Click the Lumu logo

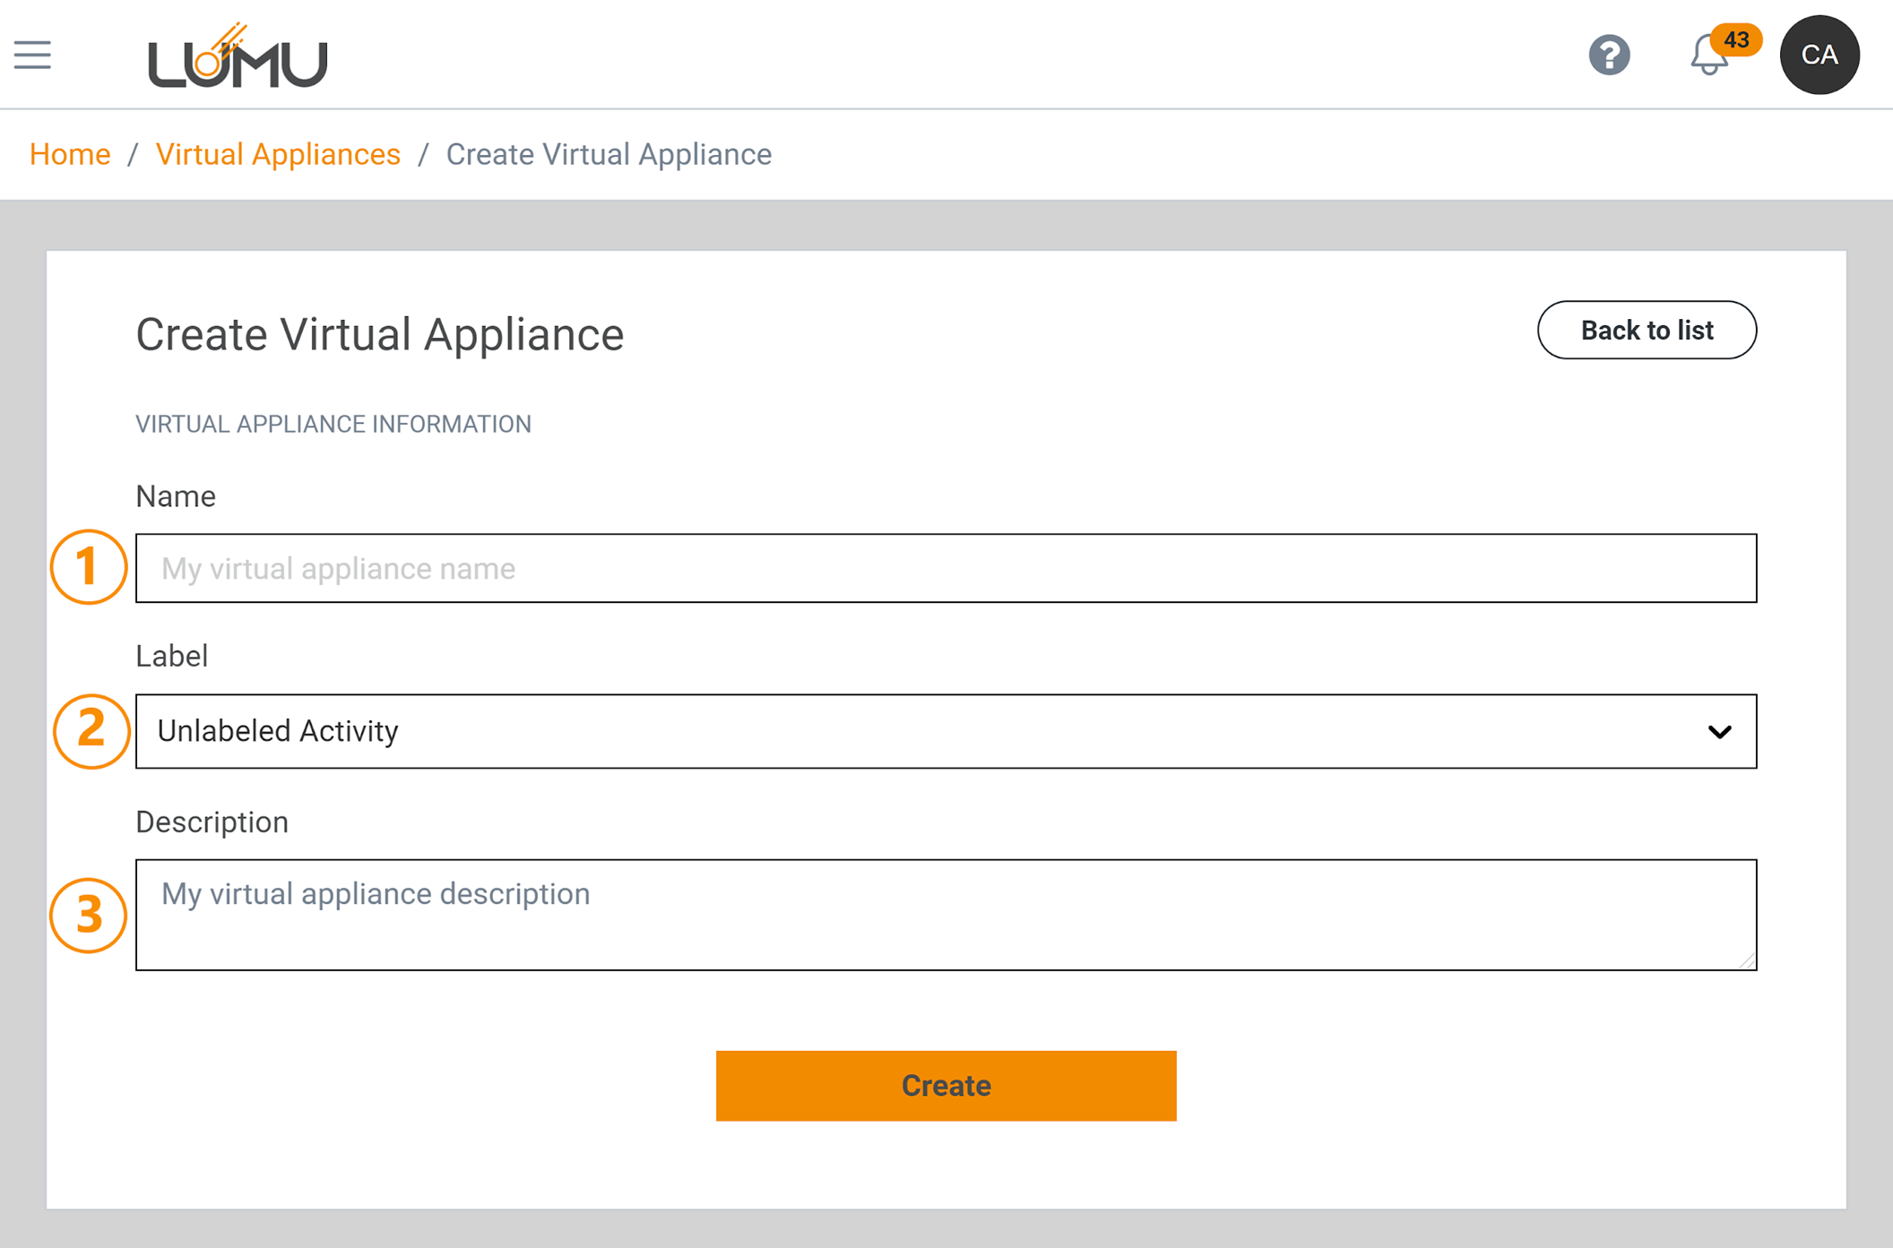[x=238, y=56]
